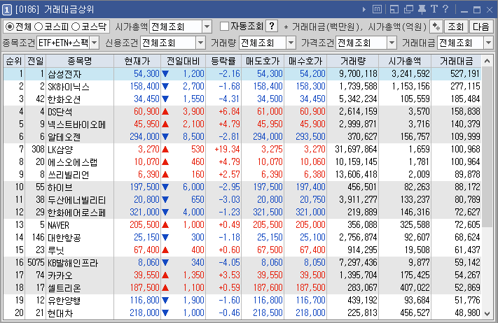Screen dimensions: 498x323
Task: Open the 거래대금 filter dropdown
Action: pyautogui.click(x=488, y=43)
